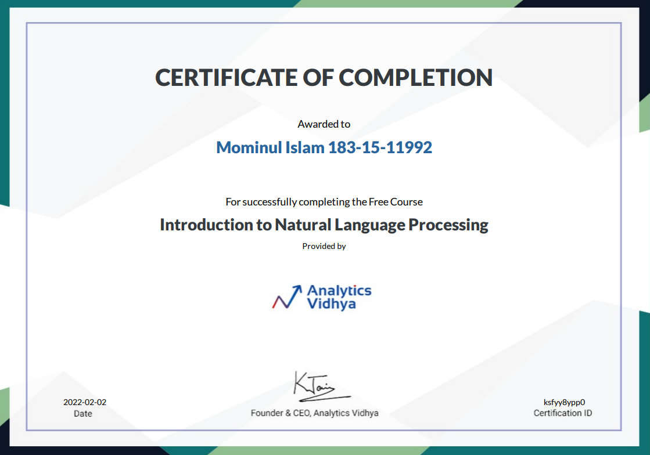Click the date value 2022-02-02
Screen dimensions: 650x455
click(85, 402)
